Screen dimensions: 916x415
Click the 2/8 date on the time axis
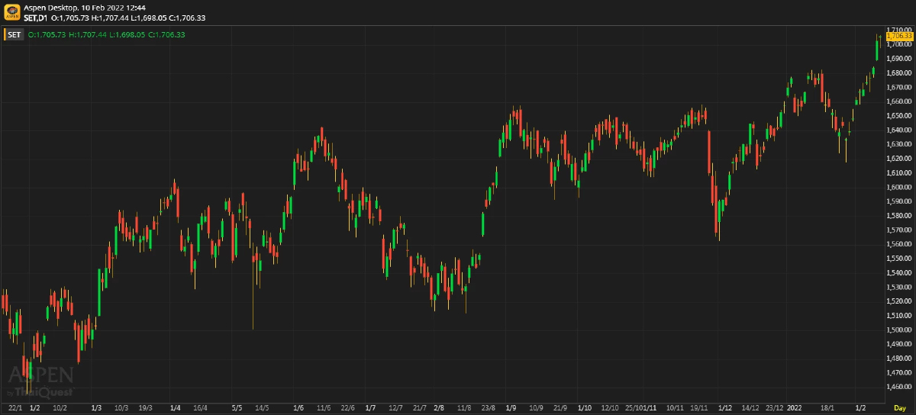pyautogui.click(x=439, y=408)
